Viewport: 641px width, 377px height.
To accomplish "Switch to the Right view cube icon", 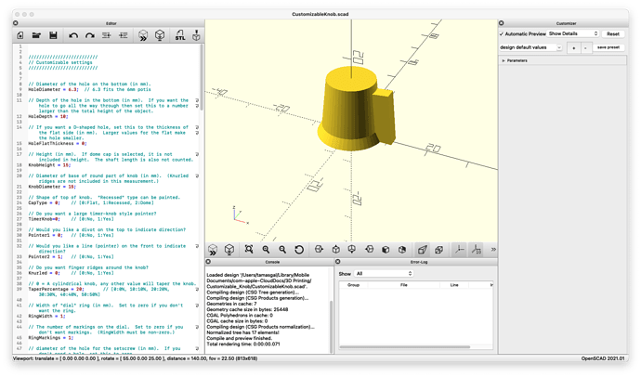I will 319,250.
